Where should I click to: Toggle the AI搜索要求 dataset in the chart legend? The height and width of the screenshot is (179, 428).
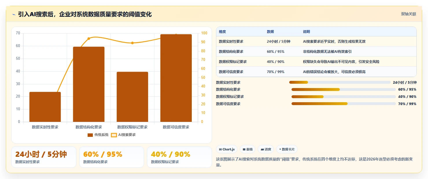(x=123, y=135)
